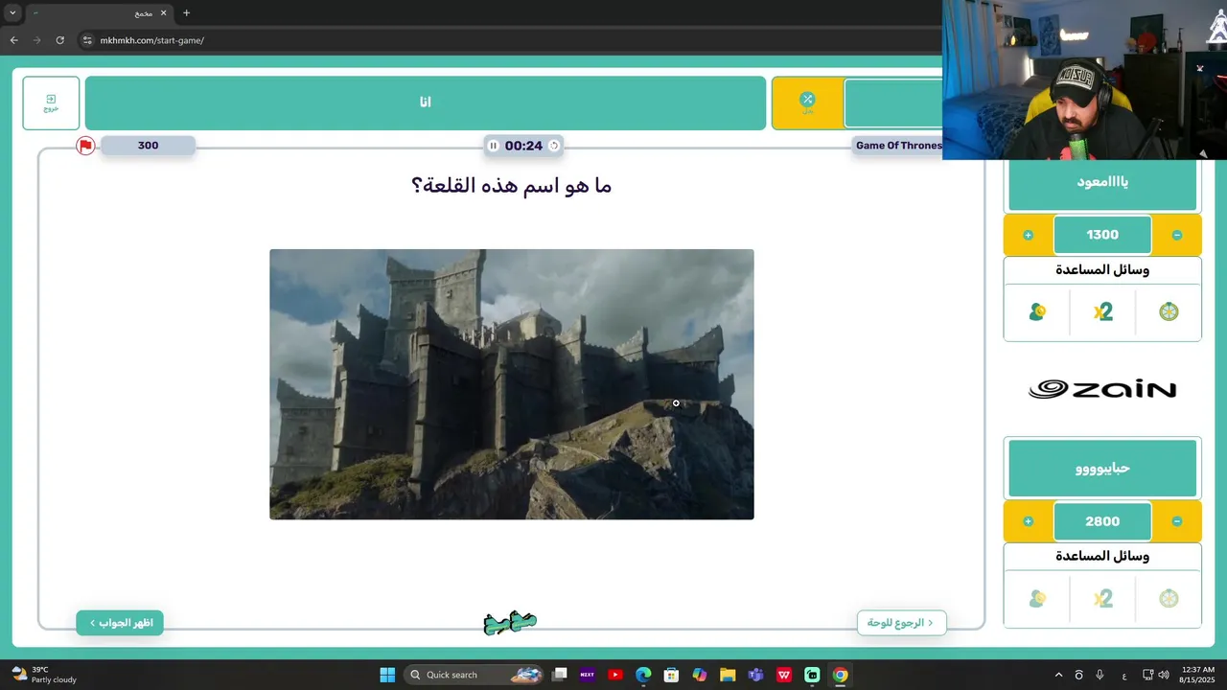
Task: Click the address bar mkhmkh.com/start-game/
Action: (152, 40)
